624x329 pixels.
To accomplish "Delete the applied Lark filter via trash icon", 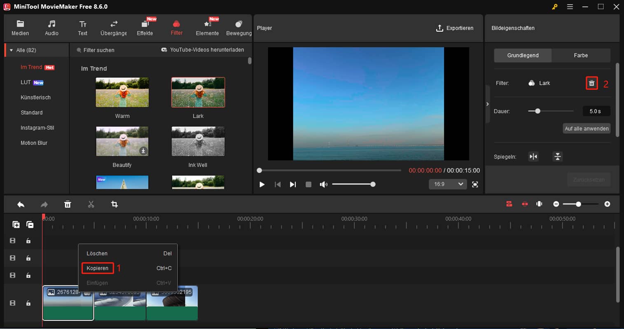I will [x=591, y=83].
